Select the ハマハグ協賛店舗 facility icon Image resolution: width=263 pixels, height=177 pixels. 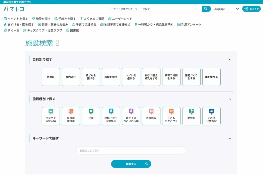coord(51,116)
